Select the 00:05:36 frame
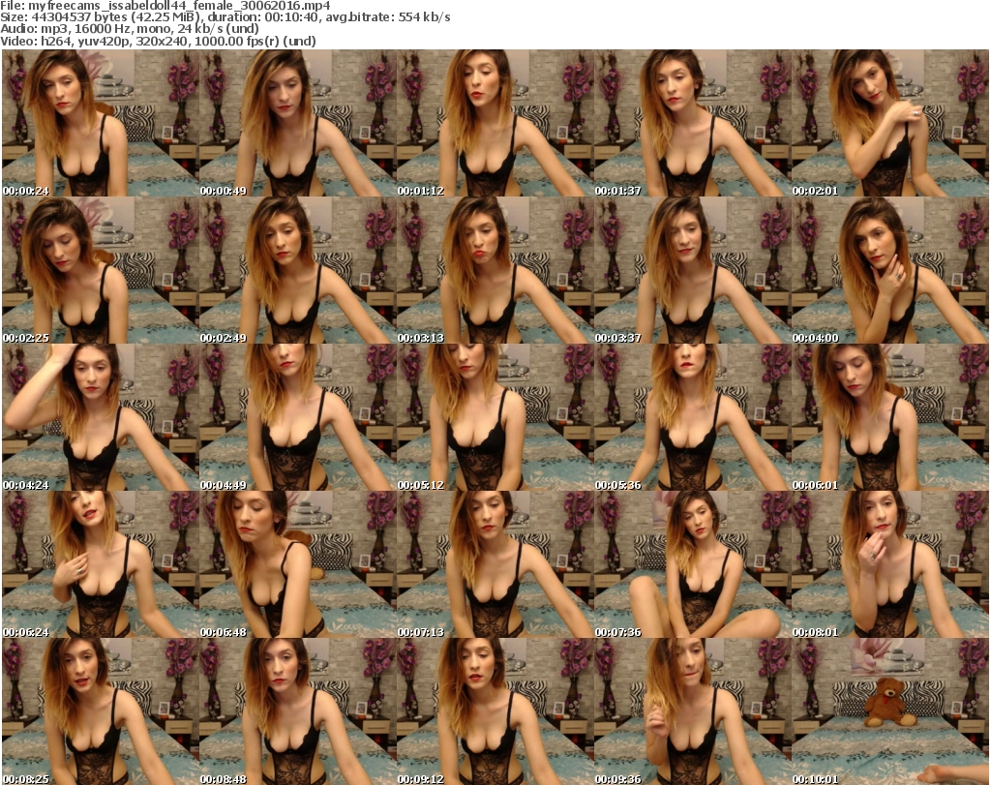This screenshot has width=991, height=785. 692,418
